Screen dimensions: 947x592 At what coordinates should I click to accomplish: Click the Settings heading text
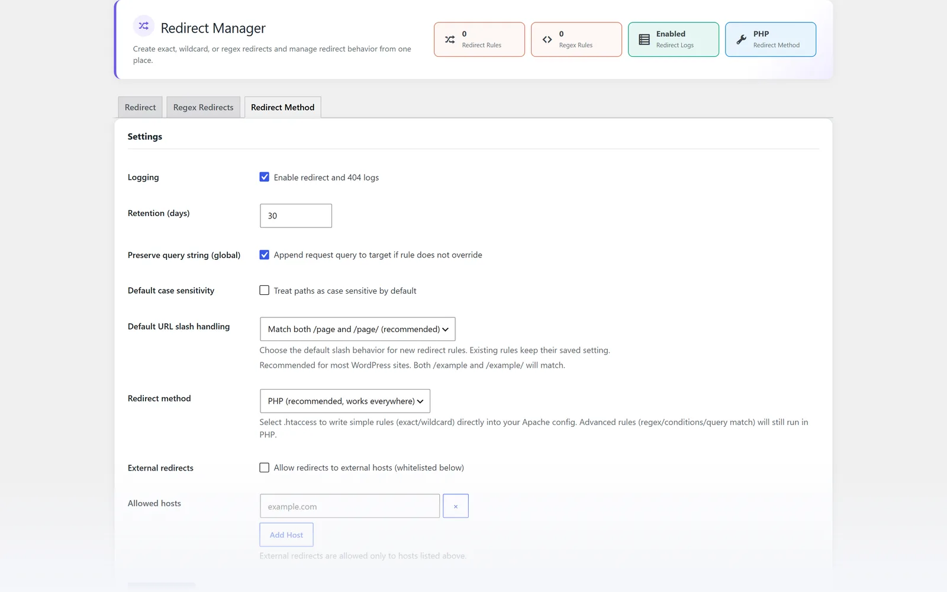point(145,136)
